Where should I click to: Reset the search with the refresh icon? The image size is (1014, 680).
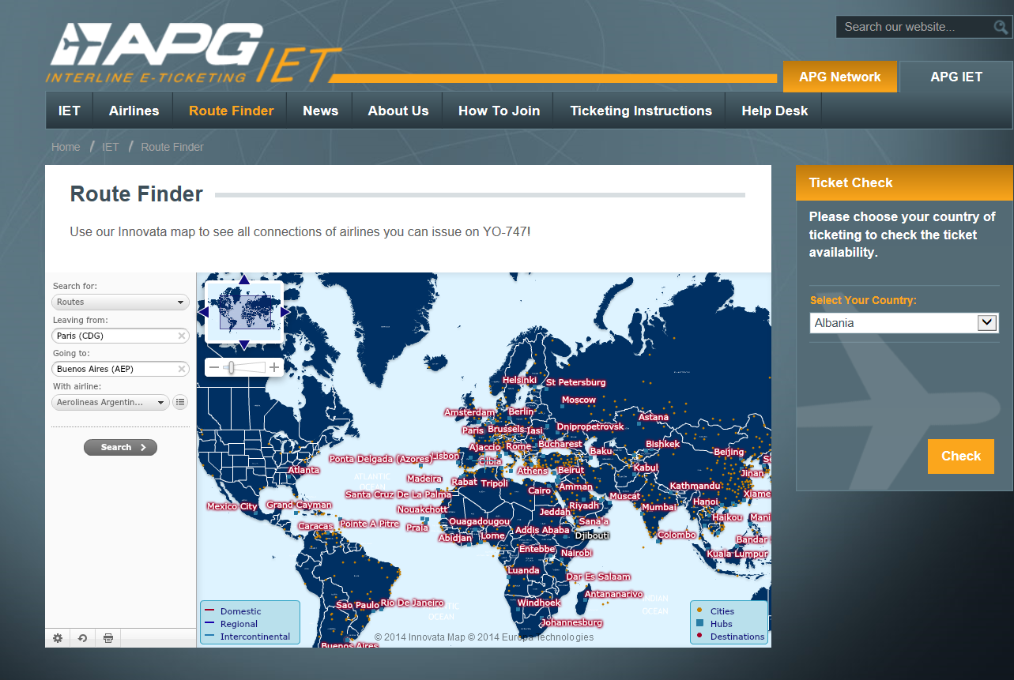point(83,638)
